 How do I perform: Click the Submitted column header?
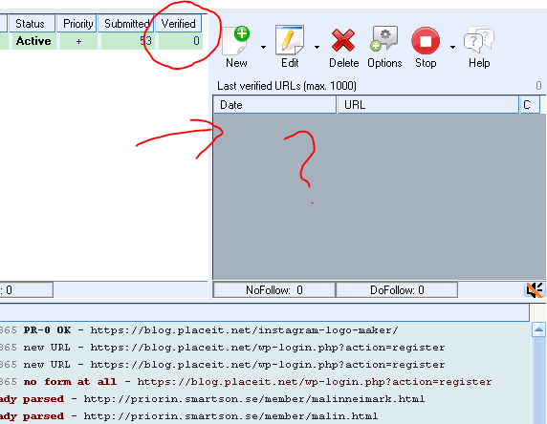coord(126,24)
